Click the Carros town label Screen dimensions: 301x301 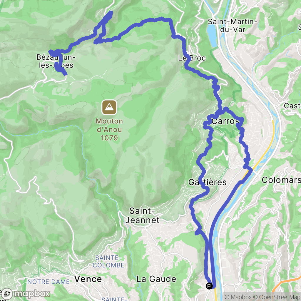225,121
